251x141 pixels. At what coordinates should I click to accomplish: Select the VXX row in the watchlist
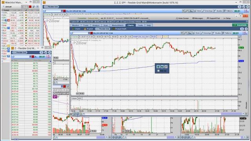[20, 36]
